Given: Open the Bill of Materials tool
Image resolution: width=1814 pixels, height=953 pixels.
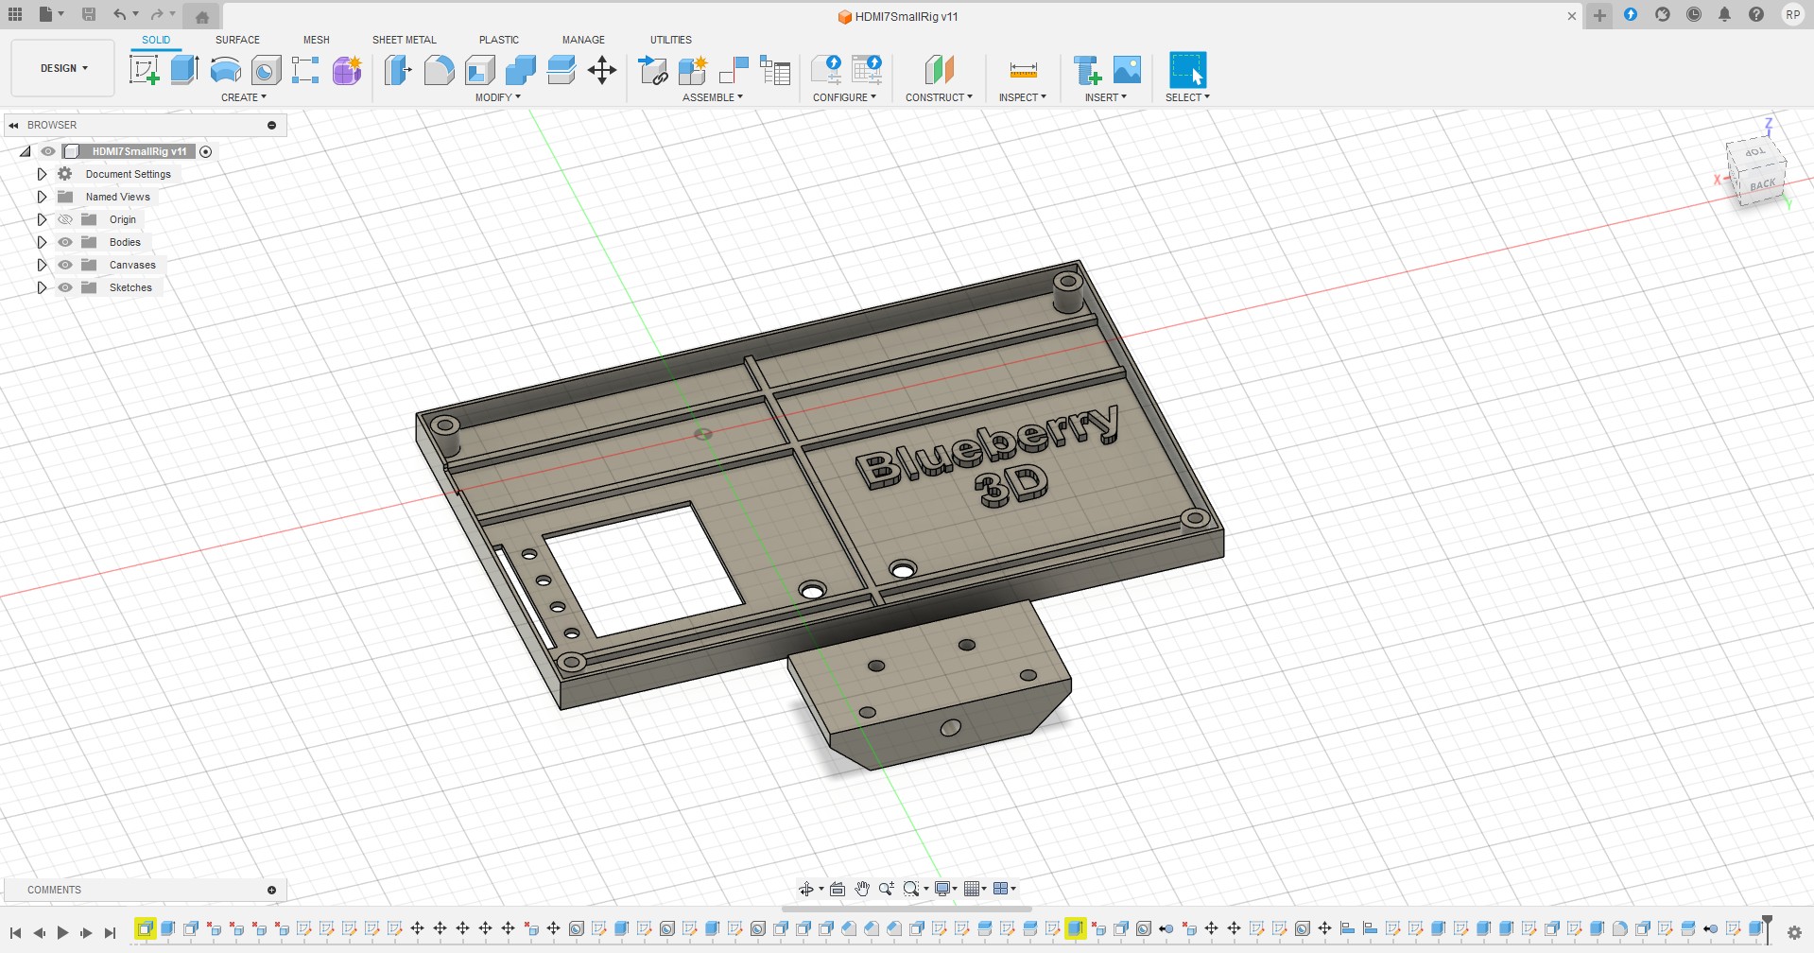Looking at the screenshot, I should 775,70.
